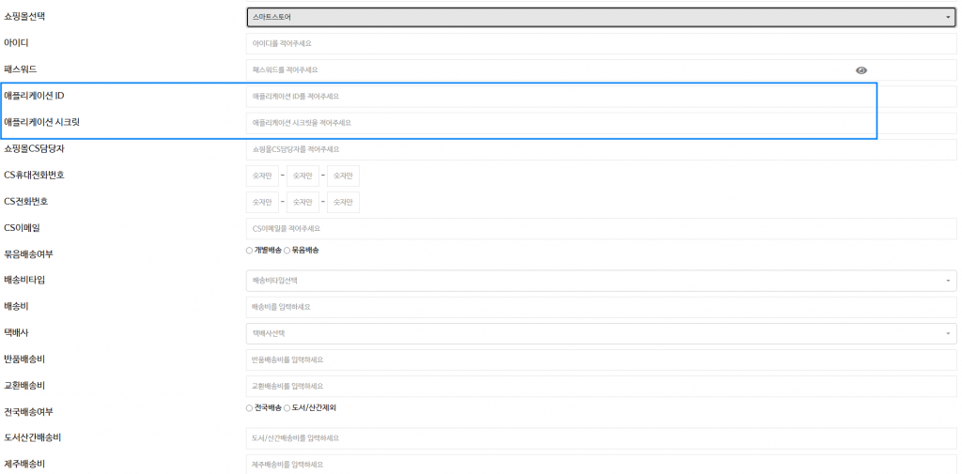The height and width of the screenshot is (474, 962).
Task: Click the 제주배송비 input field
Action: [601, 465]
